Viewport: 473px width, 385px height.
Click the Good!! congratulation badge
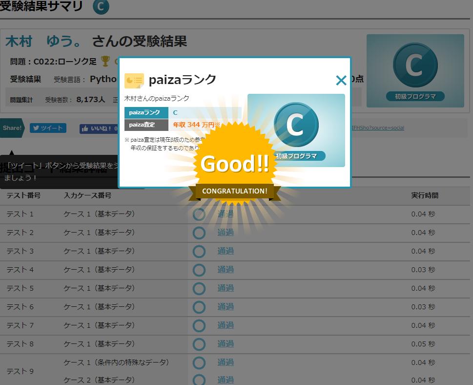[x=235, y=165]
